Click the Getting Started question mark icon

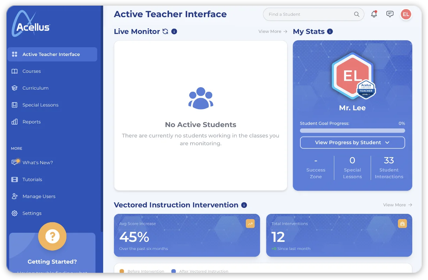[x=52, y=237]
